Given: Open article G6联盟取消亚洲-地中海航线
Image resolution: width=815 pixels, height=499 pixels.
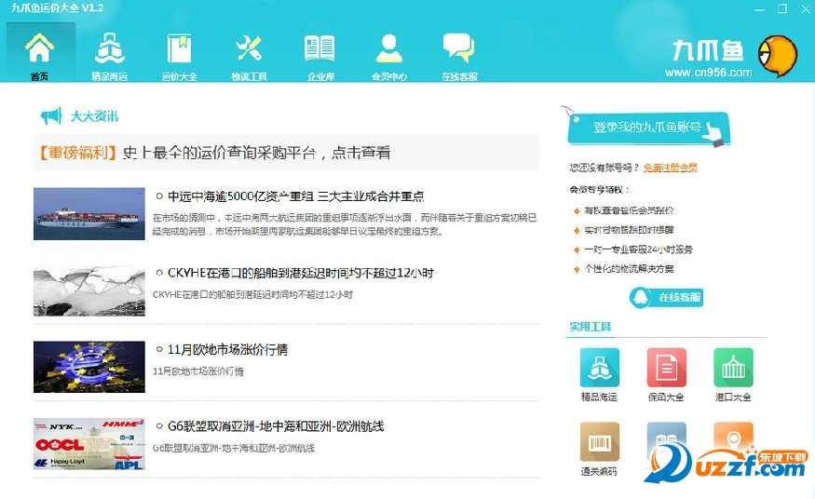Looking at the screenshot, I should point(276,426).
